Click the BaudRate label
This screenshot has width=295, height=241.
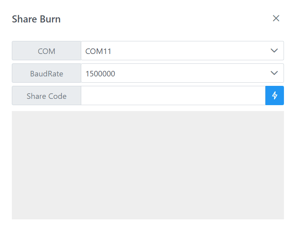pyautogui.click(x=47, y=73)
